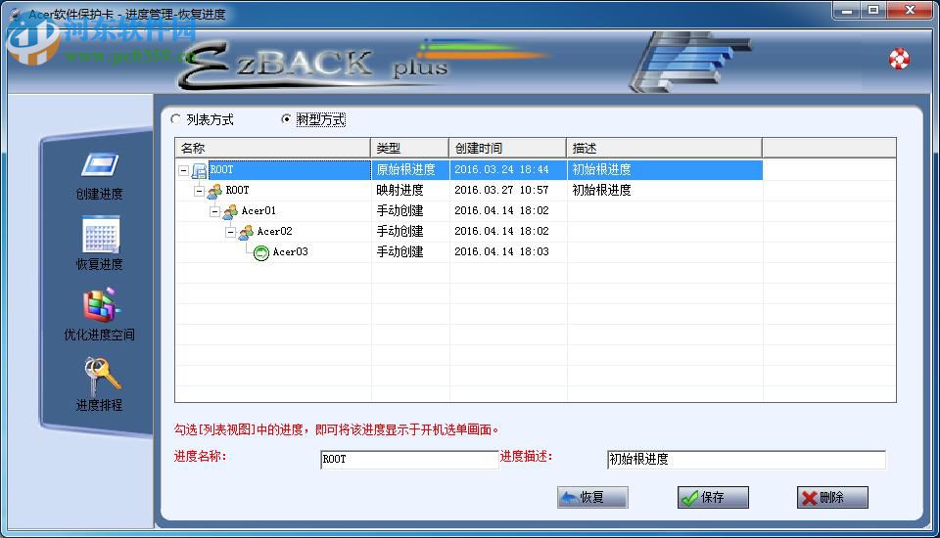Click the lifebuoy help icon
This screenshot has height=538, width=940.
pos(899,59)
